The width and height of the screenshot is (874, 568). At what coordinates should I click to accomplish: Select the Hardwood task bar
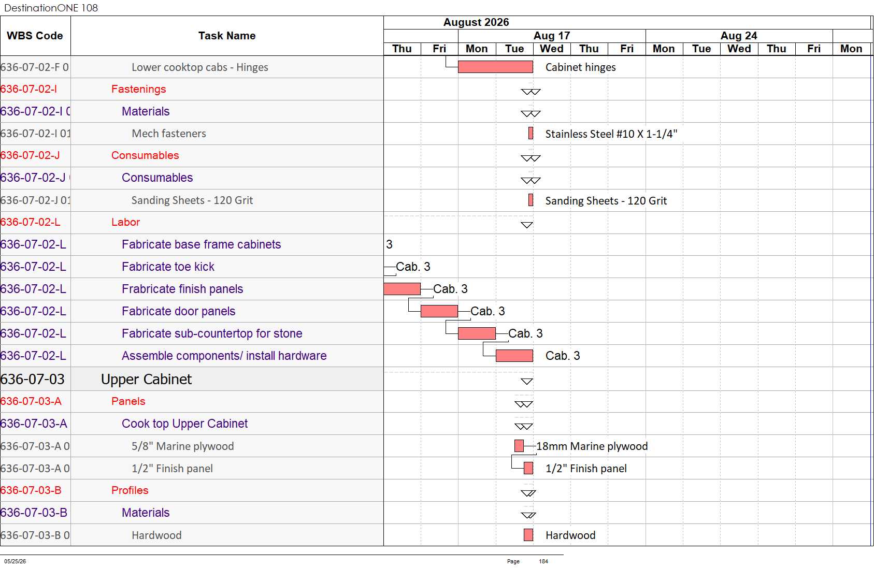click(x=528, y=535)
